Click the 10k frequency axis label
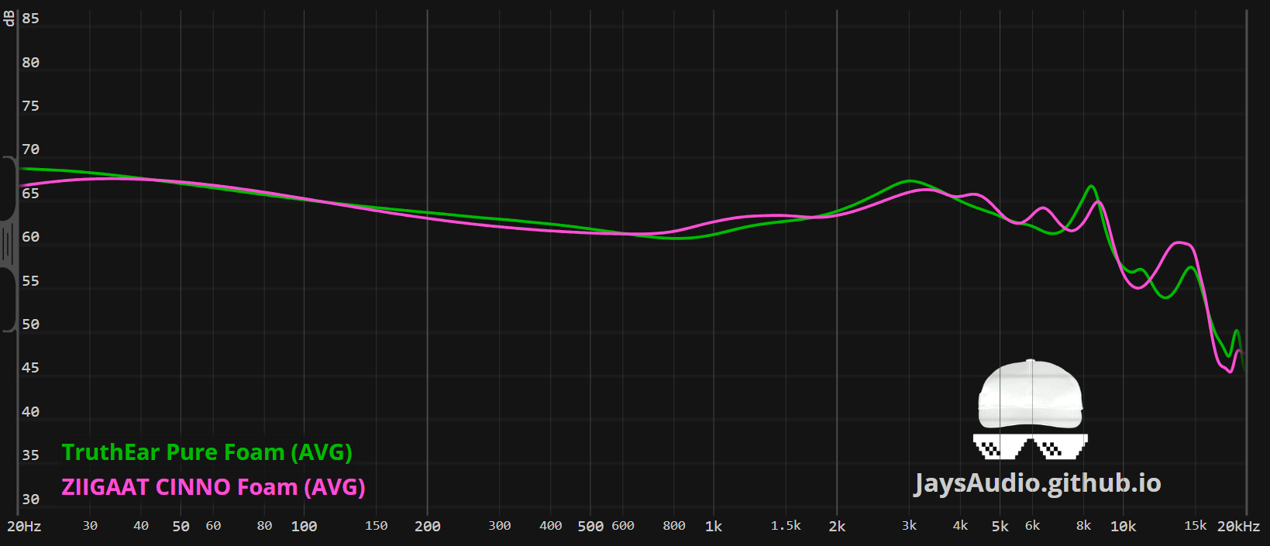The height and width of the screenshot is (546, 1270). pos(1124,527)
